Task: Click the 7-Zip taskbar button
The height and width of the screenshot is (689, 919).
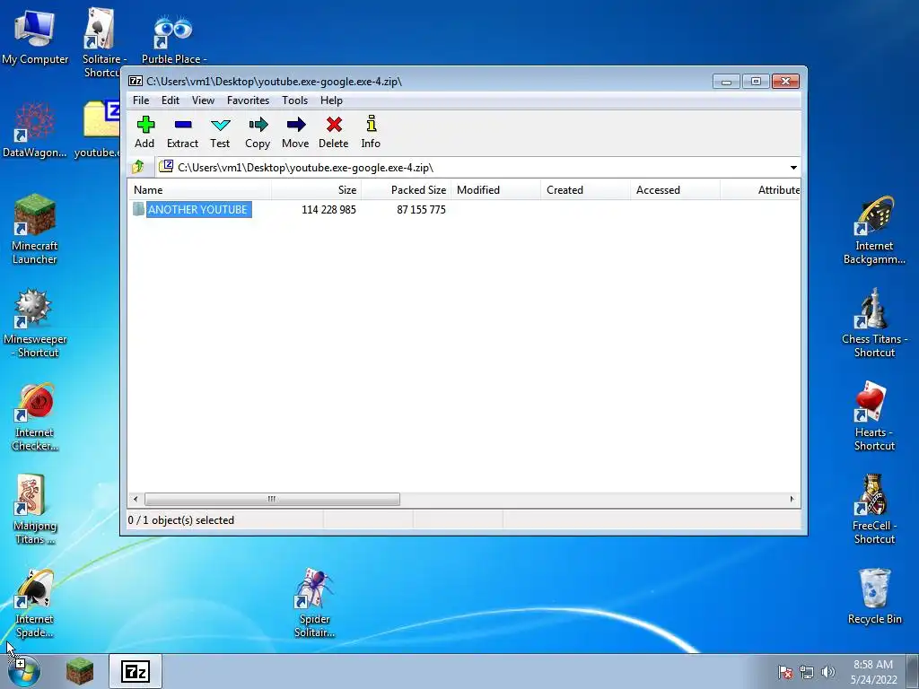Action: pos(136,671)
